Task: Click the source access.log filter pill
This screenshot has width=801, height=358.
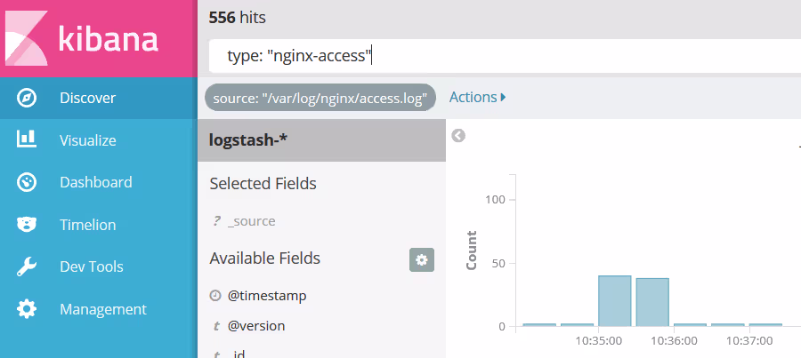Action: pos(320,98)
